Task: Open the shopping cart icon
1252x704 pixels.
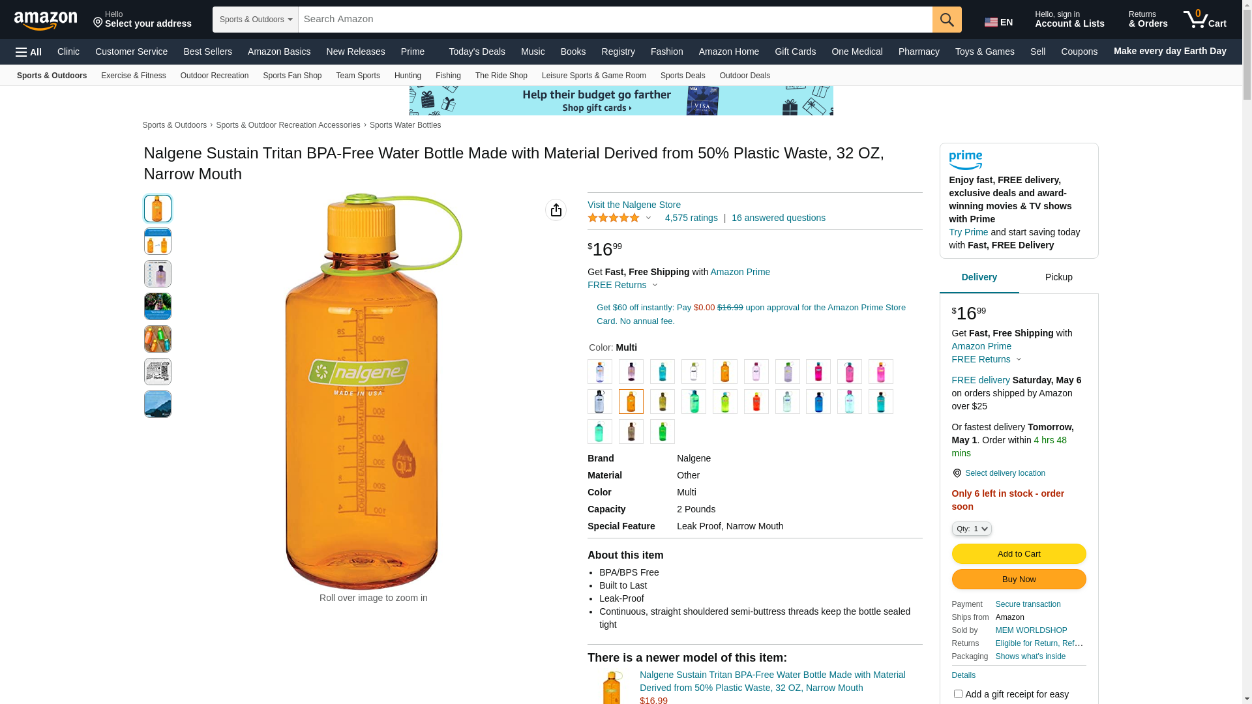Action: [1204, 20]
